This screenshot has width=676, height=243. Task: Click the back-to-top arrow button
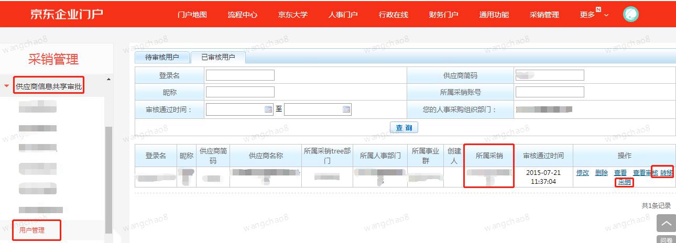666,223
